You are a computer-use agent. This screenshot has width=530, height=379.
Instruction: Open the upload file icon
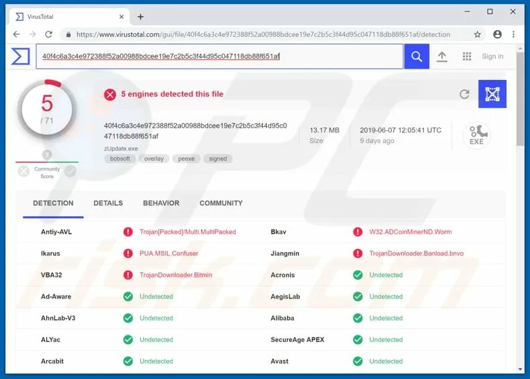coord(442,56)
